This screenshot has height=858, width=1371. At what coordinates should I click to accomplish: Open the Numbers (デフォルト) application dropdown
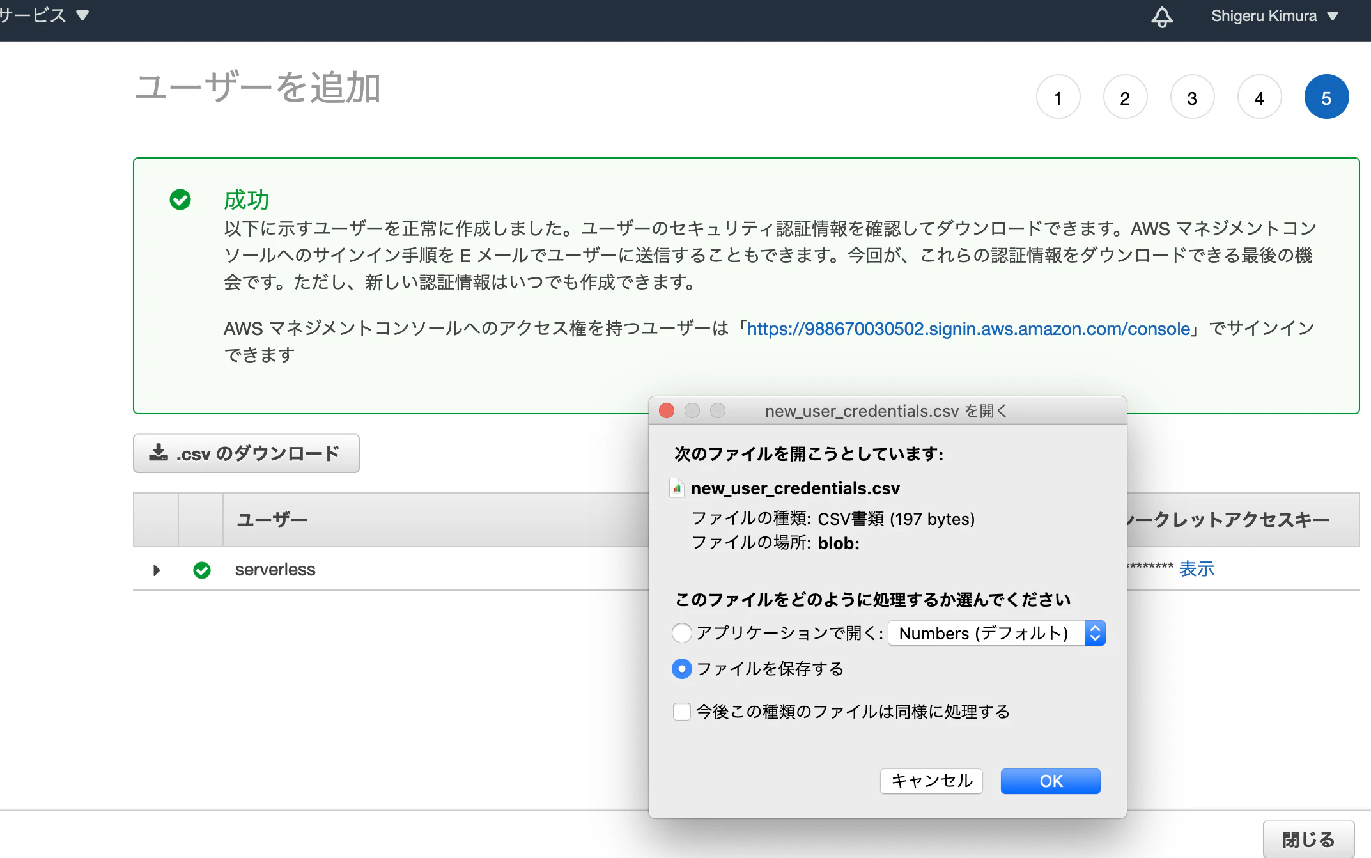pos(996,633)
